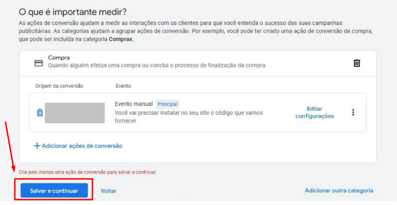Click the bold Compras word in description
The width and height of the screenshot is (397, 205).
point(121,39)
